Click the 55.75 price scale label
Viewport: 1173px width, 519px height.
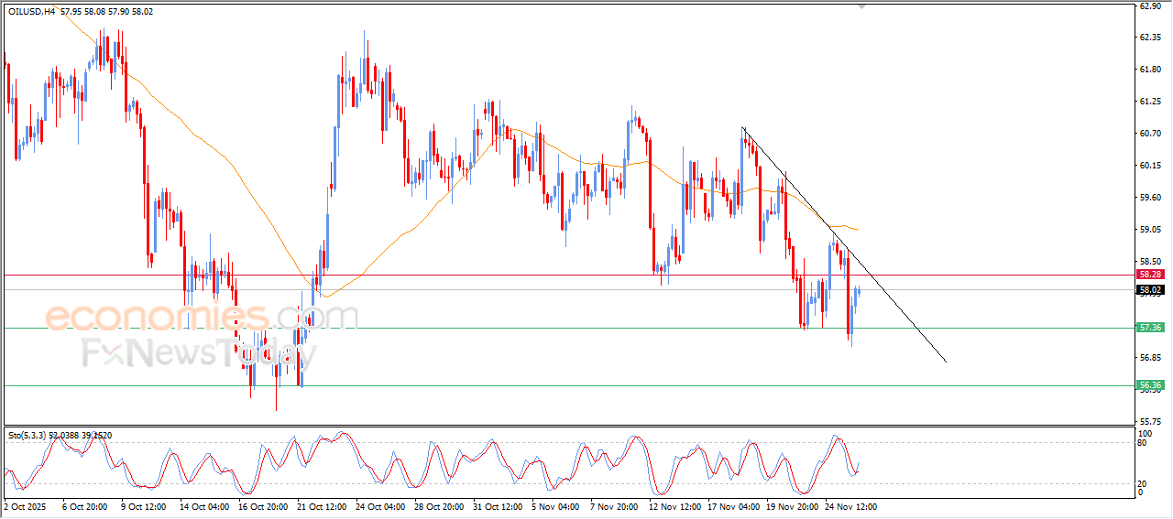[1149, 421]
